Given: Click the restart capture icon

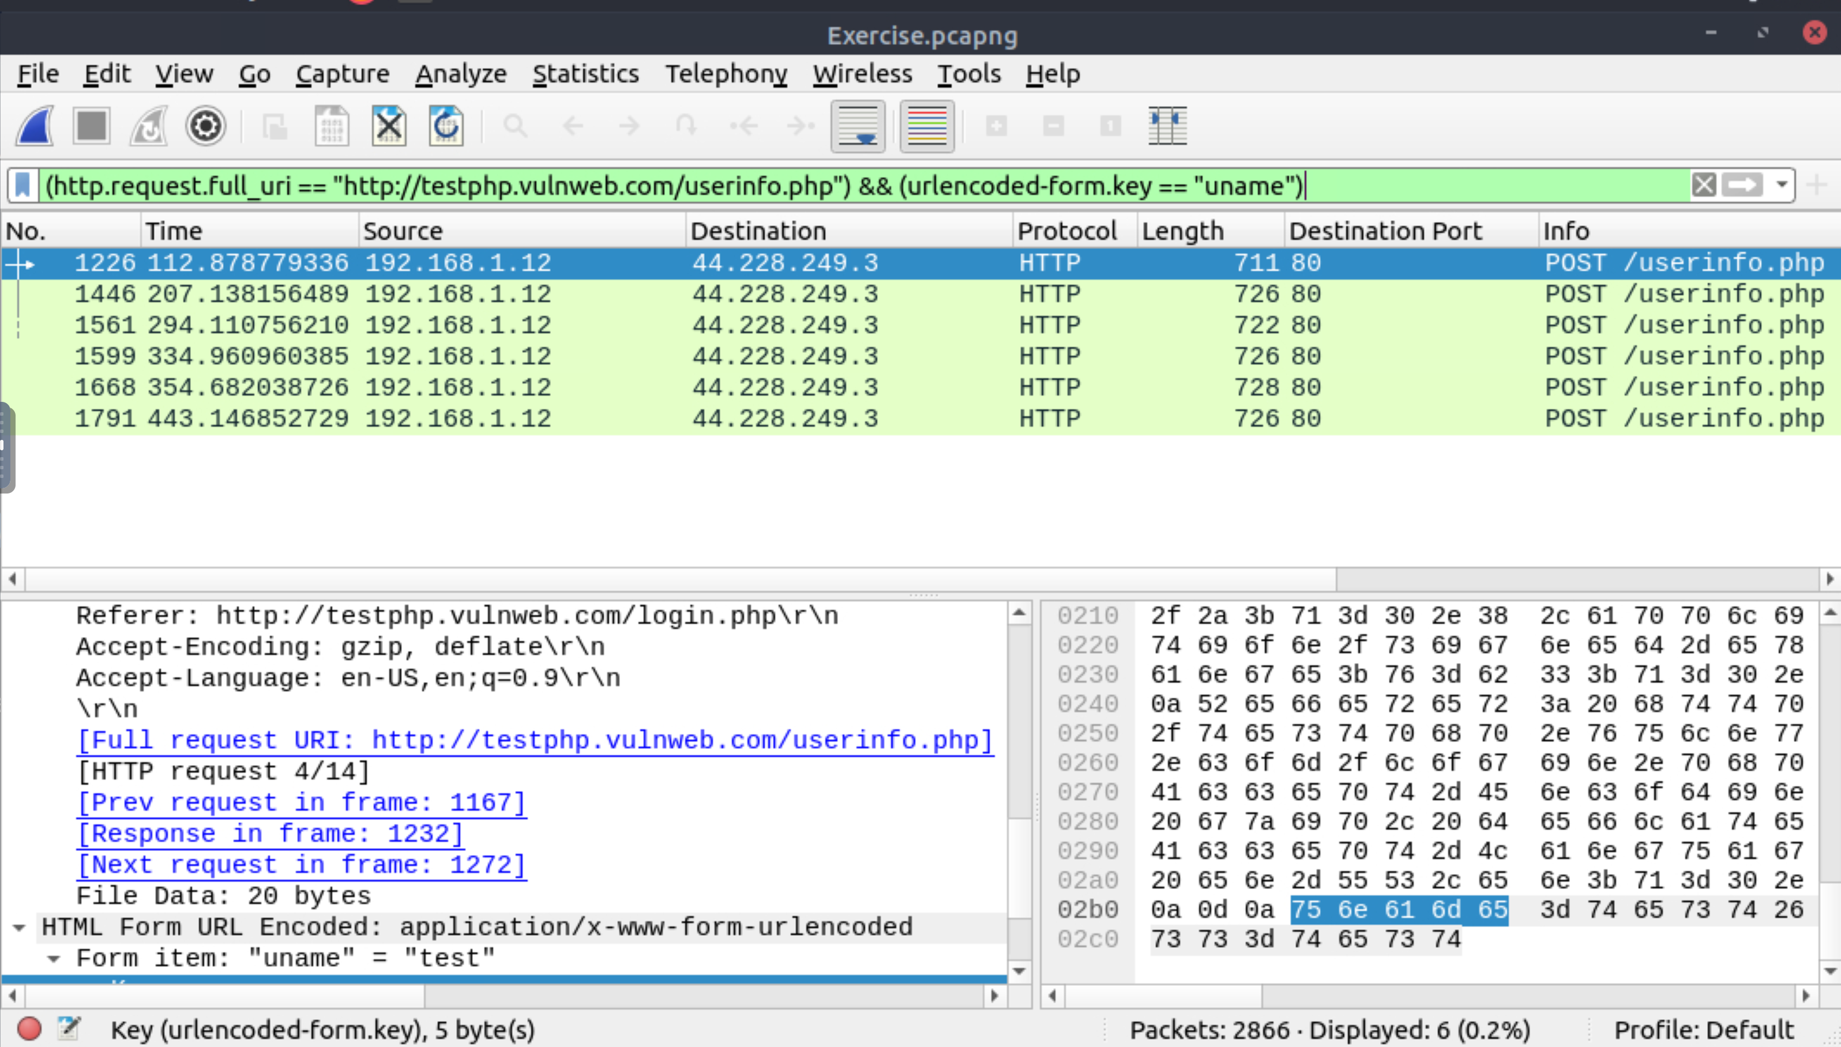Looking at the screenshot, I should pos(149,125).
